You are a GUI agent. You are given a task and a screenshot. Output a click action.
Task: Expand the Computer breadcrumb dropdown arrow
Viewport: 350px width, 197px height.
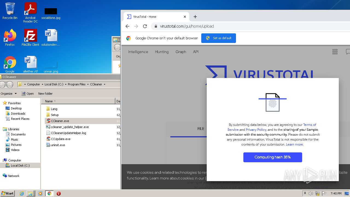pos(42,85)
